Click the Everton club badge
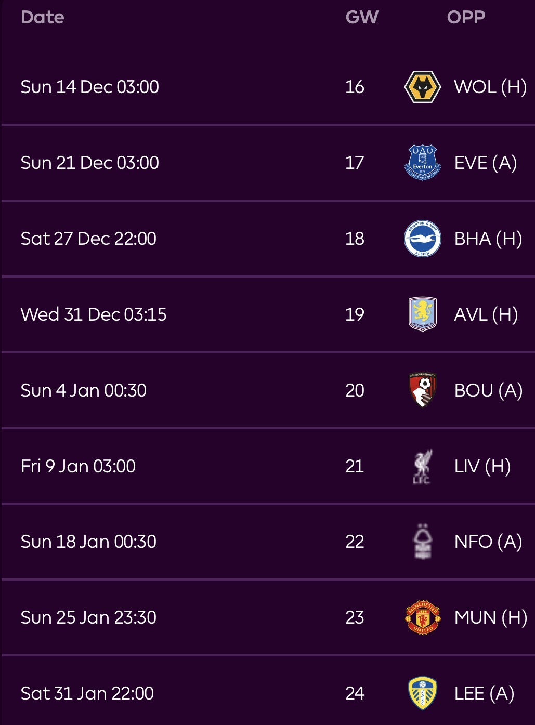Viewport: 535px width, 725px height. pyautogui.click(x=422, y=163)
